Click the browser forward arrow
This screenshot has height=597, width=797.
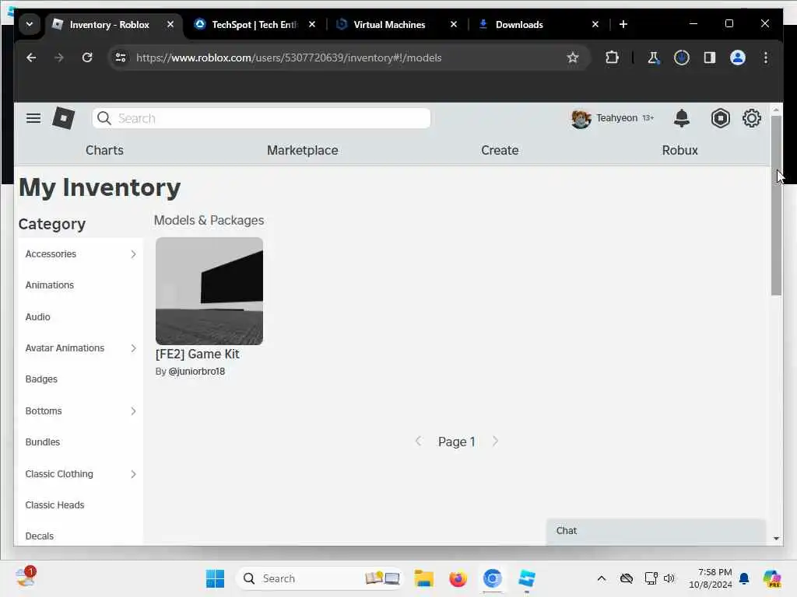pos(59,58)
